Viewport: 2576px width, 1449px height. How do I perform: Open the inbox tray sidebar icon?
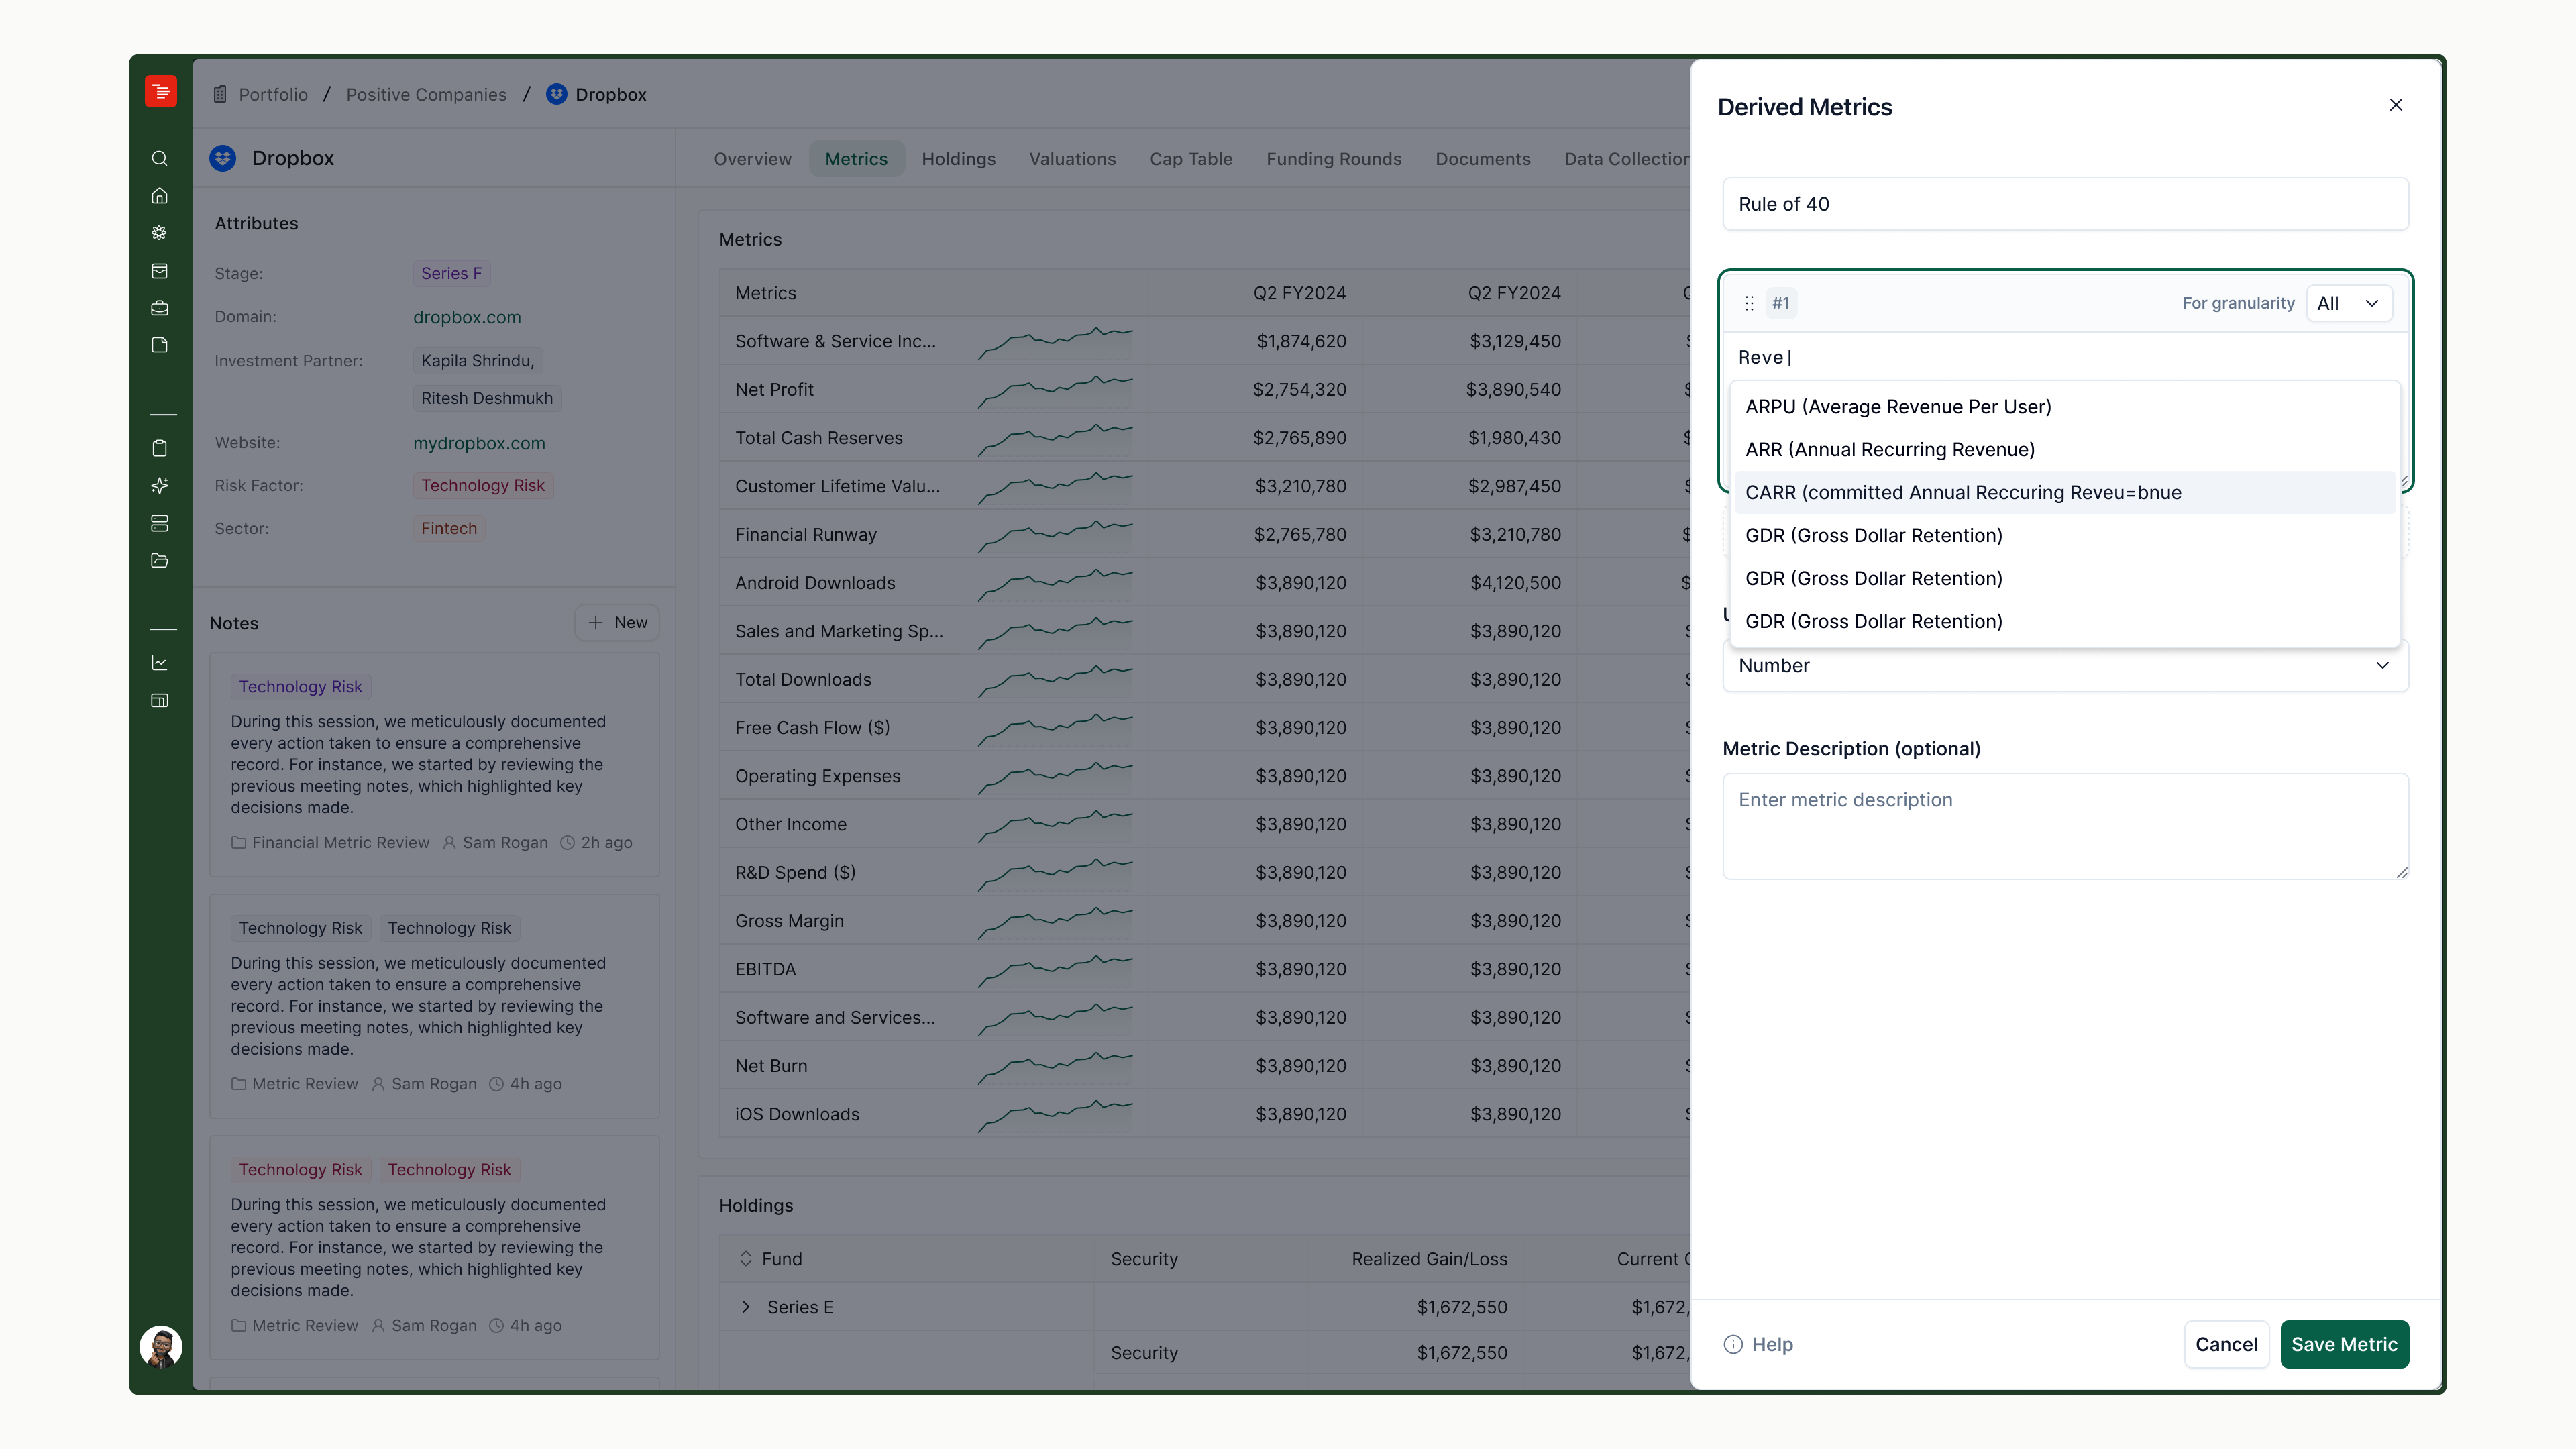(160, 271)
